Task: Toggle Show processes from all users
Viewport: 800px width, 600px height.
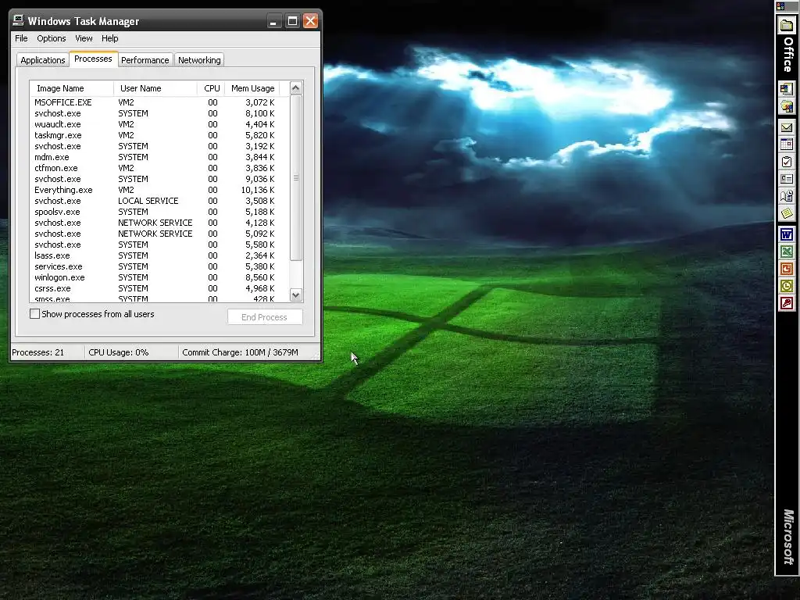Action: (x=34, y=314)
